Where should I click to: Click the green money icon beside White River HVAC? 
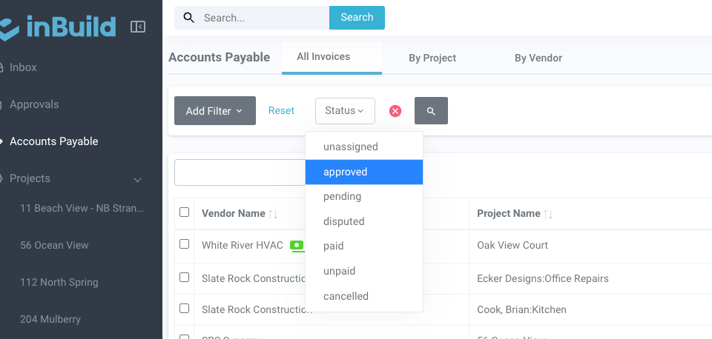tap(297, 245)
